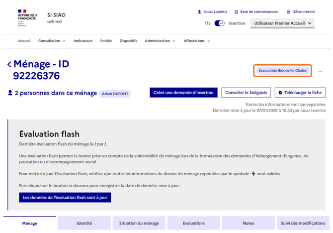Screen dimensions: 333x233
Task: Expand the Affectations menu
Action: (x=196, y=41)
